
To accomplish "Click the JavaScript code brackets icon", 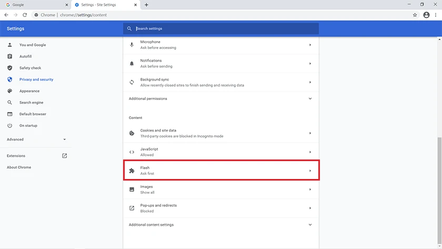I will [132, 152].
